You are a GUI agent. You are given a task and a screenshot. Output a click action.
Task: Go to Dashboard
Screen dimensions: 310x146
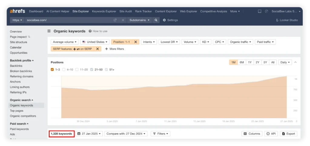click(36, 11)
